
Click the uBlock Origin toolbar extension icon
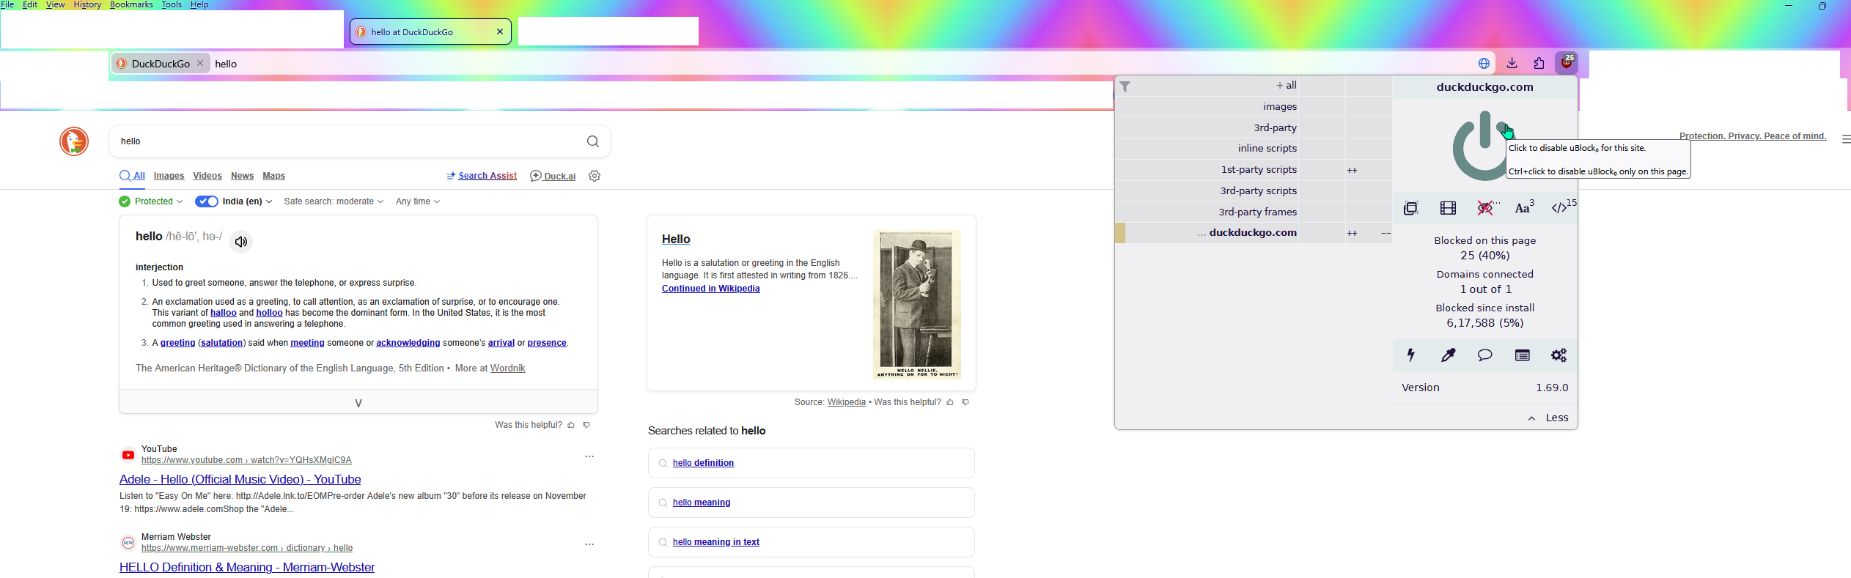click(1567, 63)
